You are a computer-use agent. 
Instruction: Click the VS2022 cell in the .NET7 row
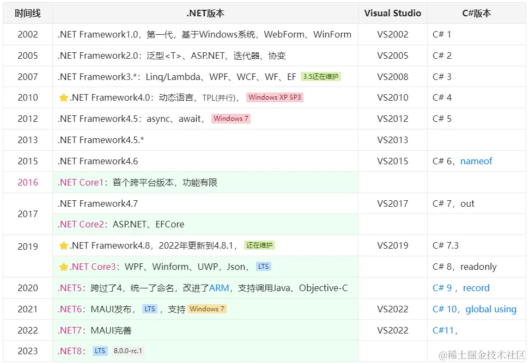[393, 330]
